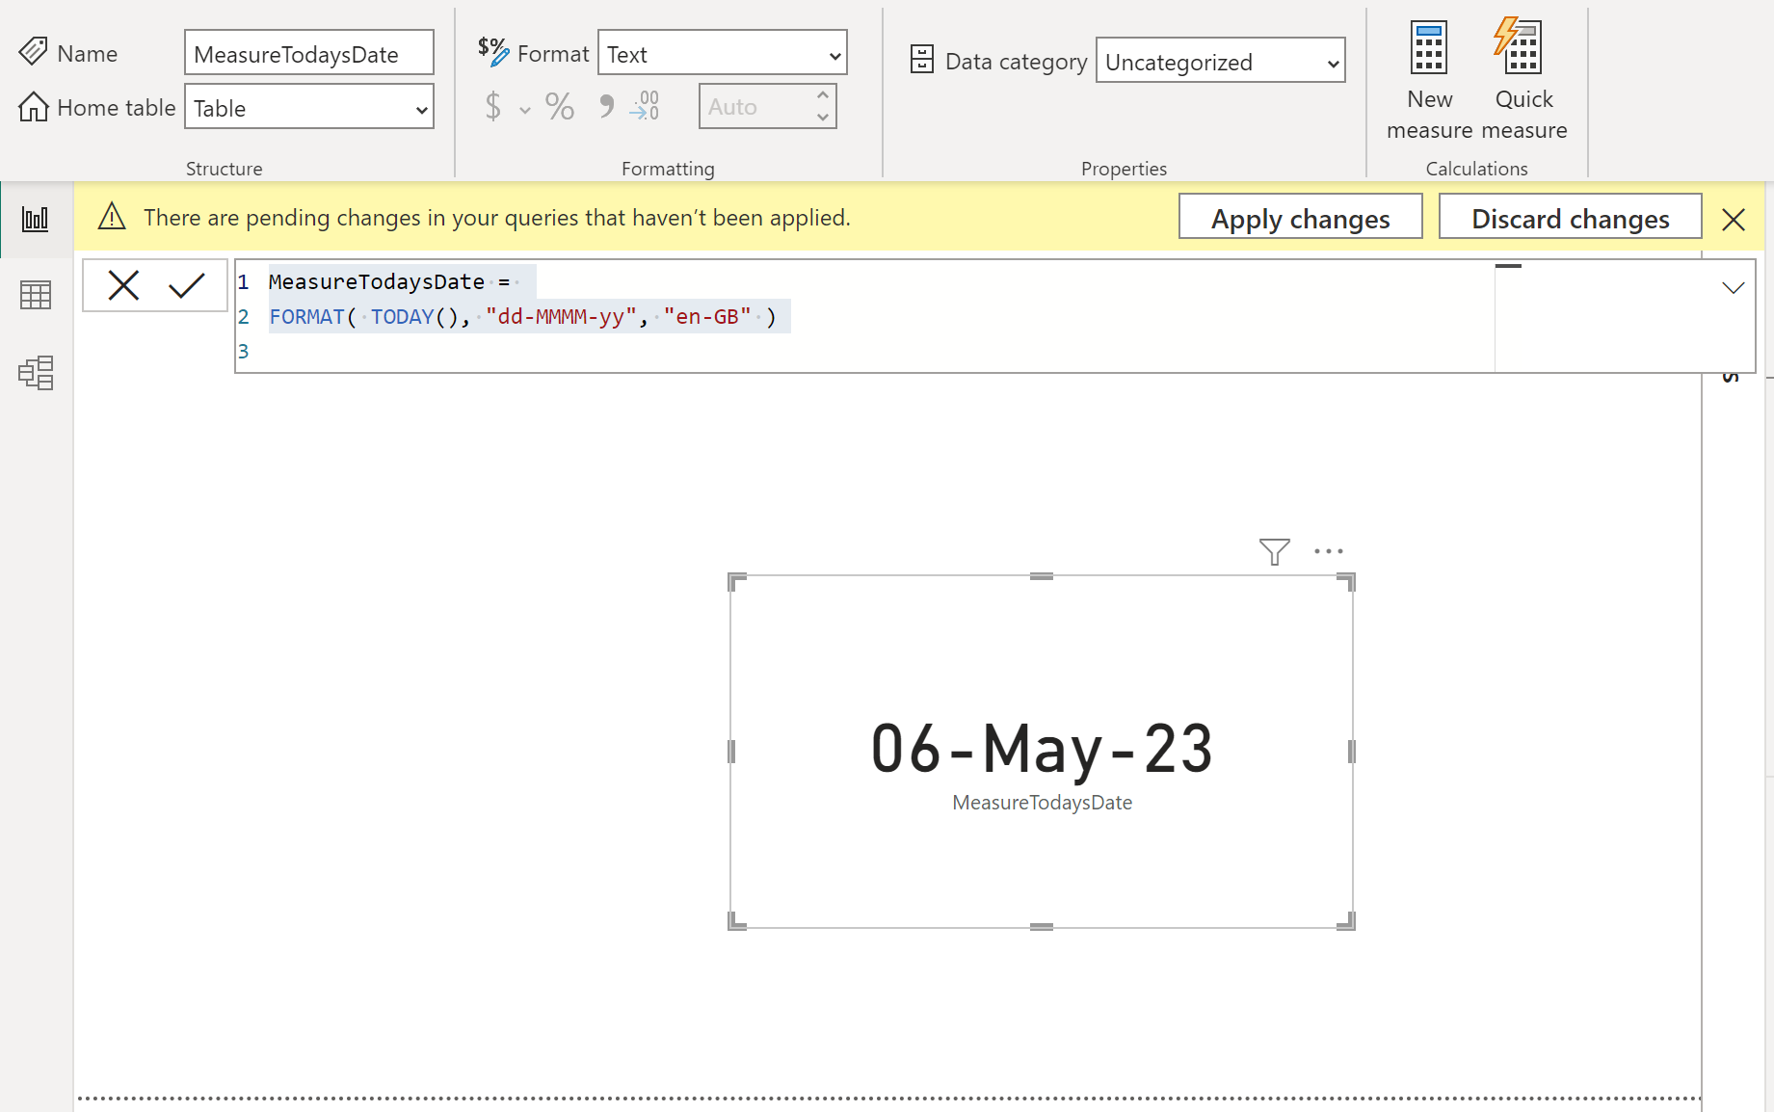Toggle thousands separator comma icon
This screenshot has width=1774, height=1112.
pos(606,106)
